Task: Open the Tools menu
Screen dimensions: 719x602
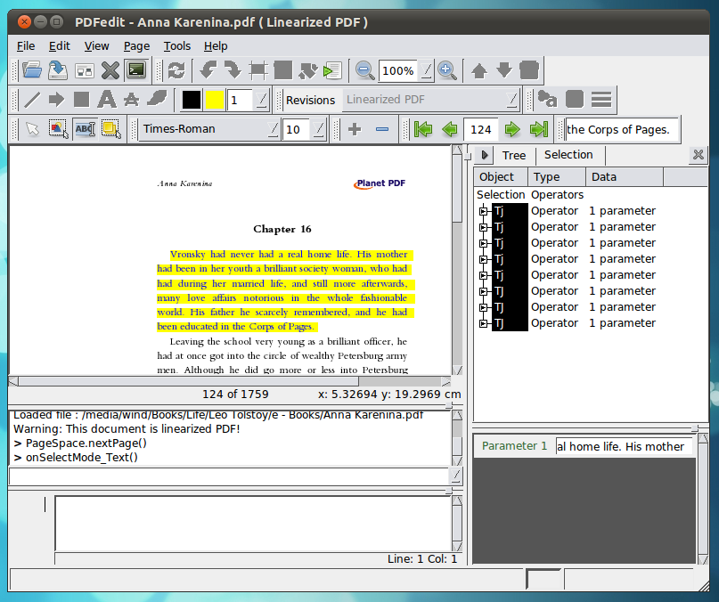Action: coord(177,46)
